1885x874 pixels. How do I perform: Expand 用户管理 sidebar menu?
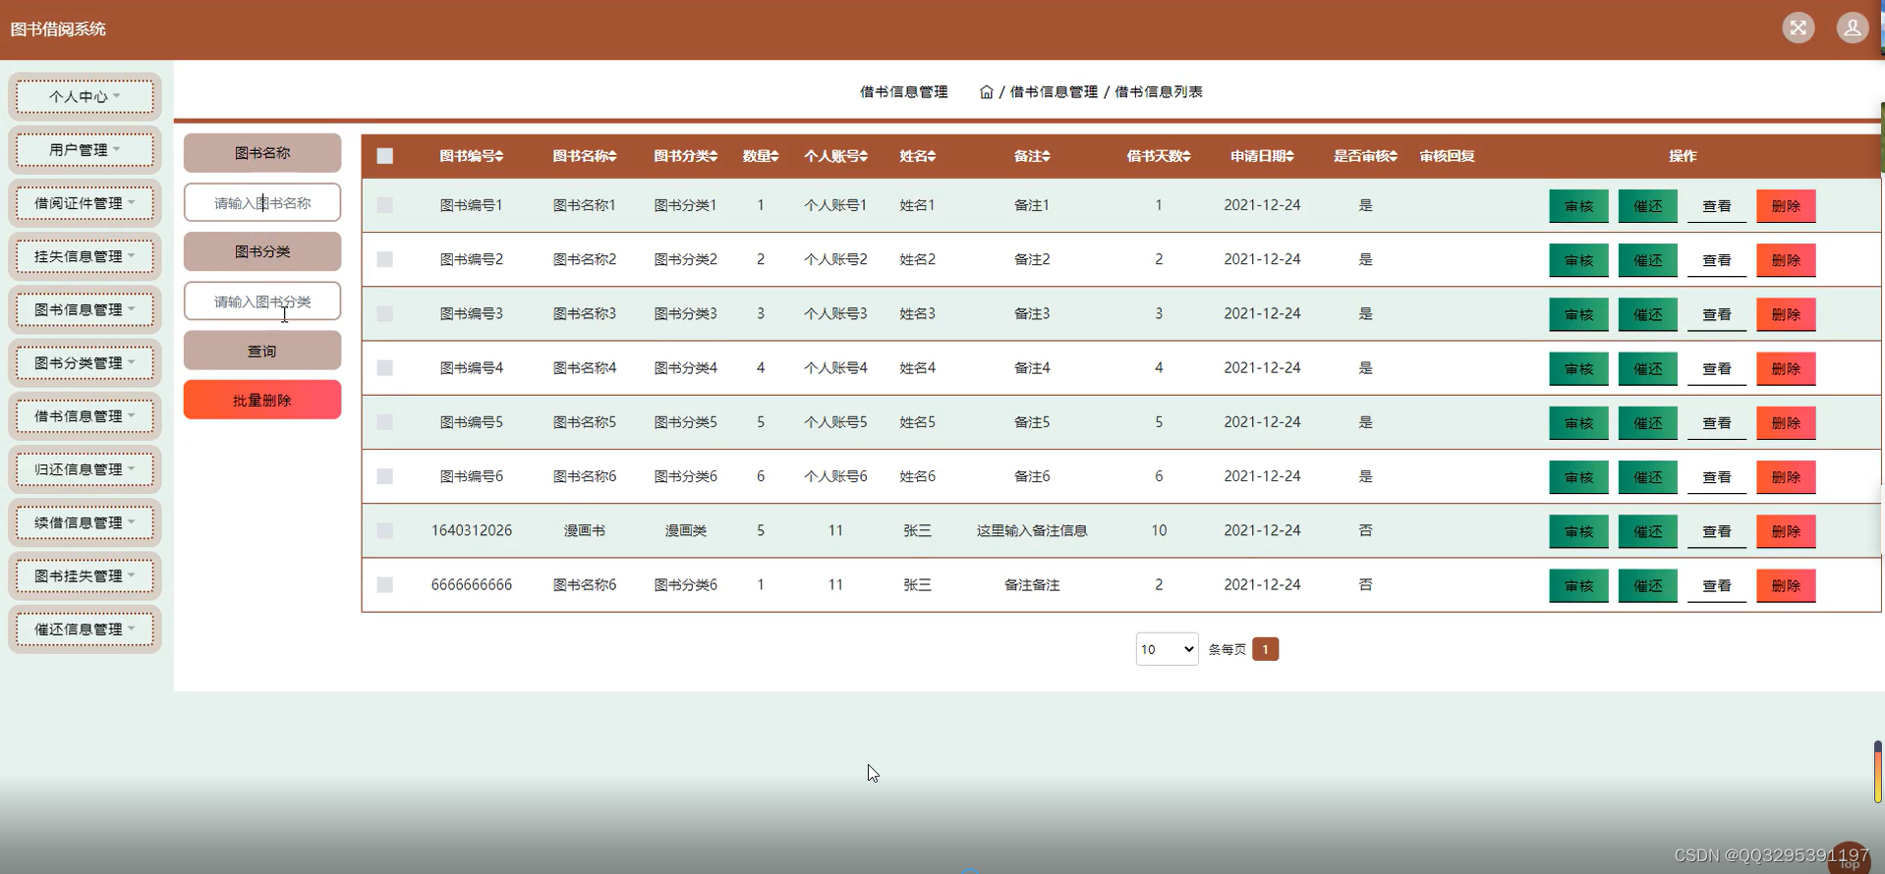[85, 149]
